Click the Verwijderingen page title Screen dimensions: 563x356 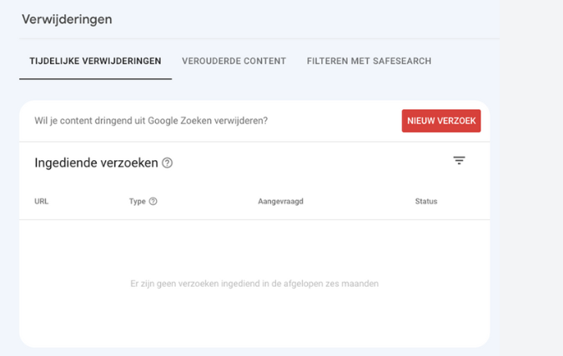click(x=67, y=19)
